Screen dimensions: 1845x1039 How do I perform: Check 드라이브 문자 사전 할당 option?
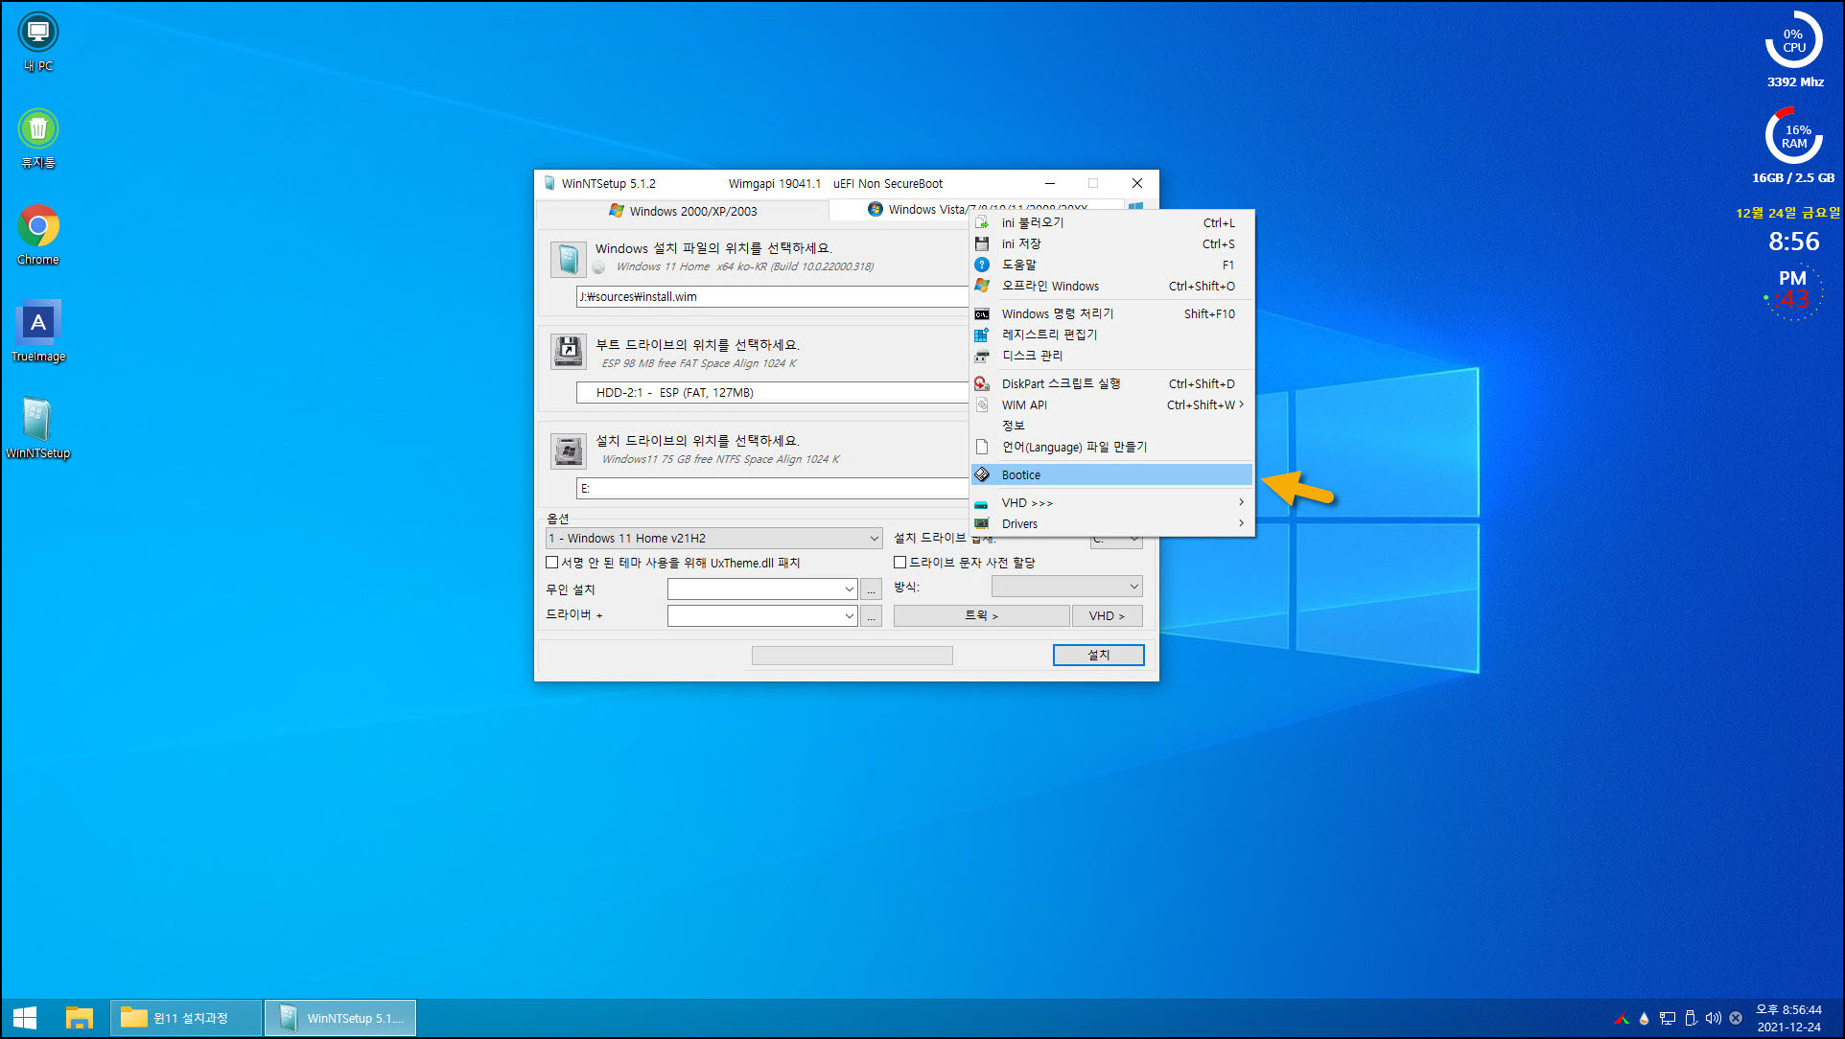point(899,563)
